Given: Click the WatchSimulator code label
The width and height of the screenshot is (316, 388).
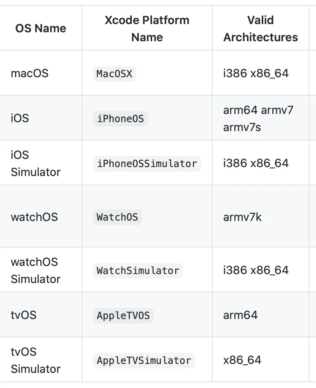Looking at the screenshot, I should [138, 270].
